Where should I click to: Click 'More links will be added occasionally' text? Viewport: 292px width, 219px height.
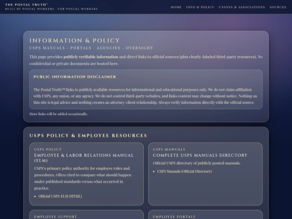[x=58, y=114]
